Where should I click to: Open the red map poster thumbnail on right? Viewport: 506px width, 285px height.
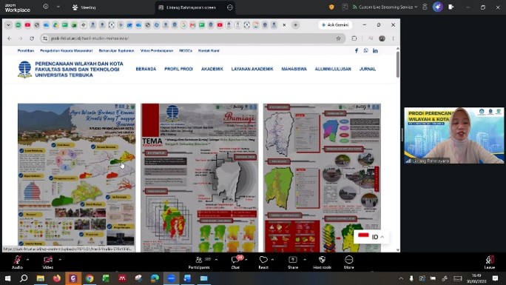click(x=322, y=178)
